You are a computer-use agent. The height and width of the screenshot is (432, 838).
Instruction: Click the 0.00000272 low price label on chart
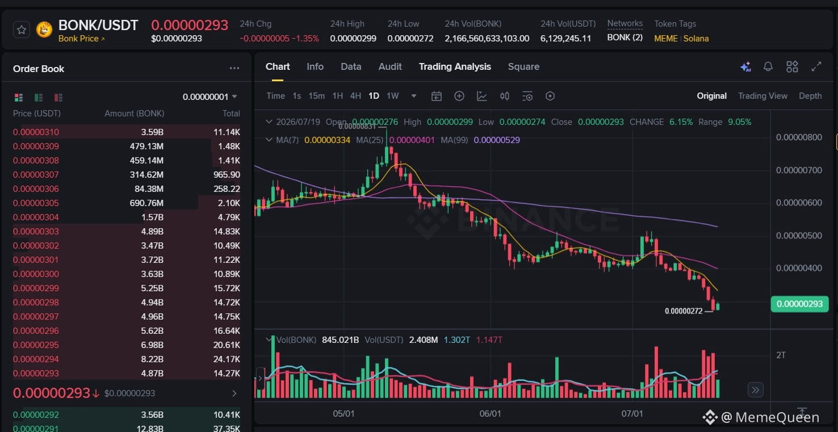(684, 311)
